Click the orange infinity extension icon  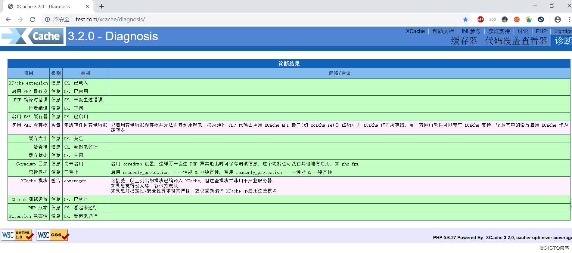tap(517, 20)
